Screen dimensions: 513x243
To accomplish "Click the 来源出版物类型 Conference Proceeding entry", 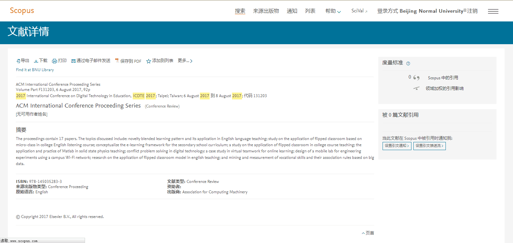I will coord(52,187).
